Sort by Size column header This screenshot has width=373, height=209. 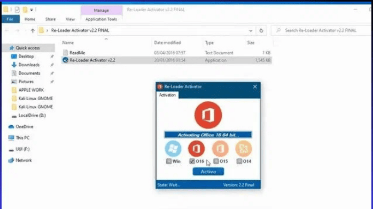click(251, 43)
